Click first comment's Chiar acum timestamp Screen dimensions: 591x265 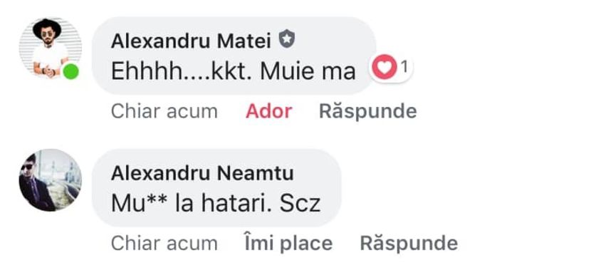pyautogui.click(x=164, y=112)
